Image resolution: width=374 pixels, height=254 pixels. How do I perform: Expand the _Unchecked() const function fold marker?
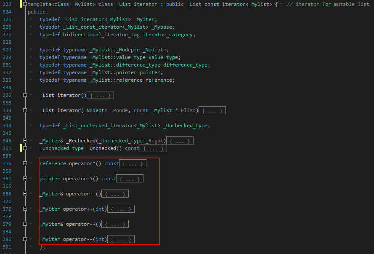tap(25, 148)
